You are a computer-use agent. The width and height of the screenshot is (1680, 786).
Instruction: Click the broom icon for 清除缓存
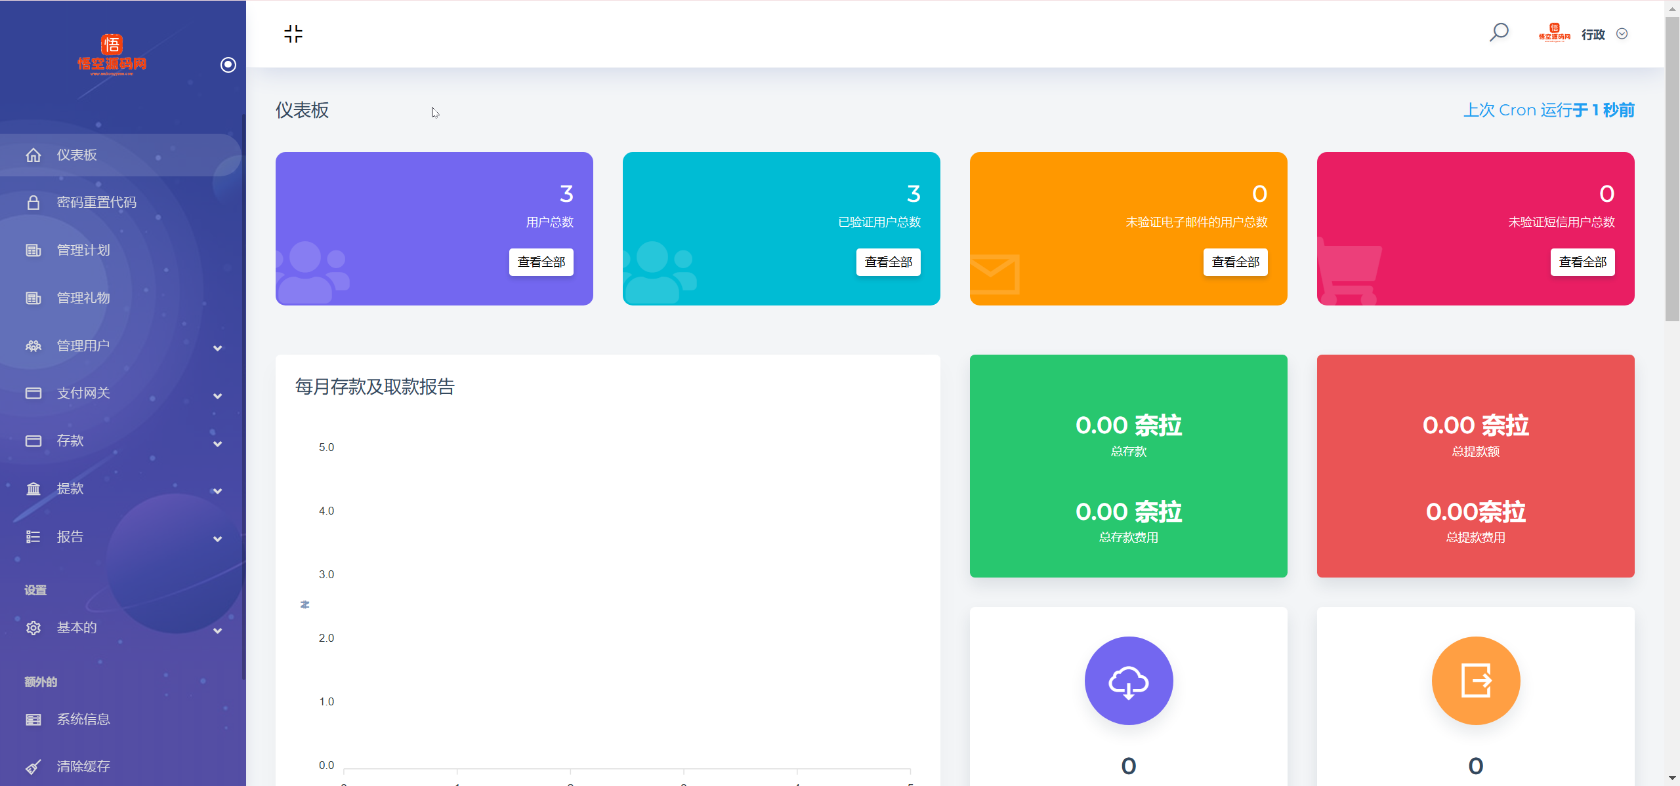[33, 766]
